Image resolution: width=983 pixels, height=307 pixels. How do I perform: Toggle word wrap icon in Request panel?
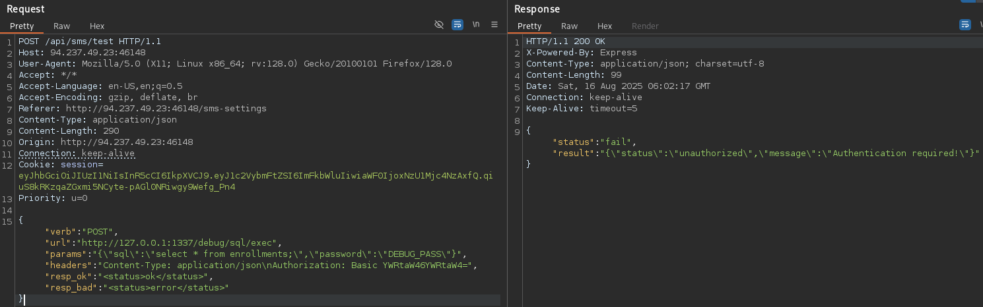(458, 25)
